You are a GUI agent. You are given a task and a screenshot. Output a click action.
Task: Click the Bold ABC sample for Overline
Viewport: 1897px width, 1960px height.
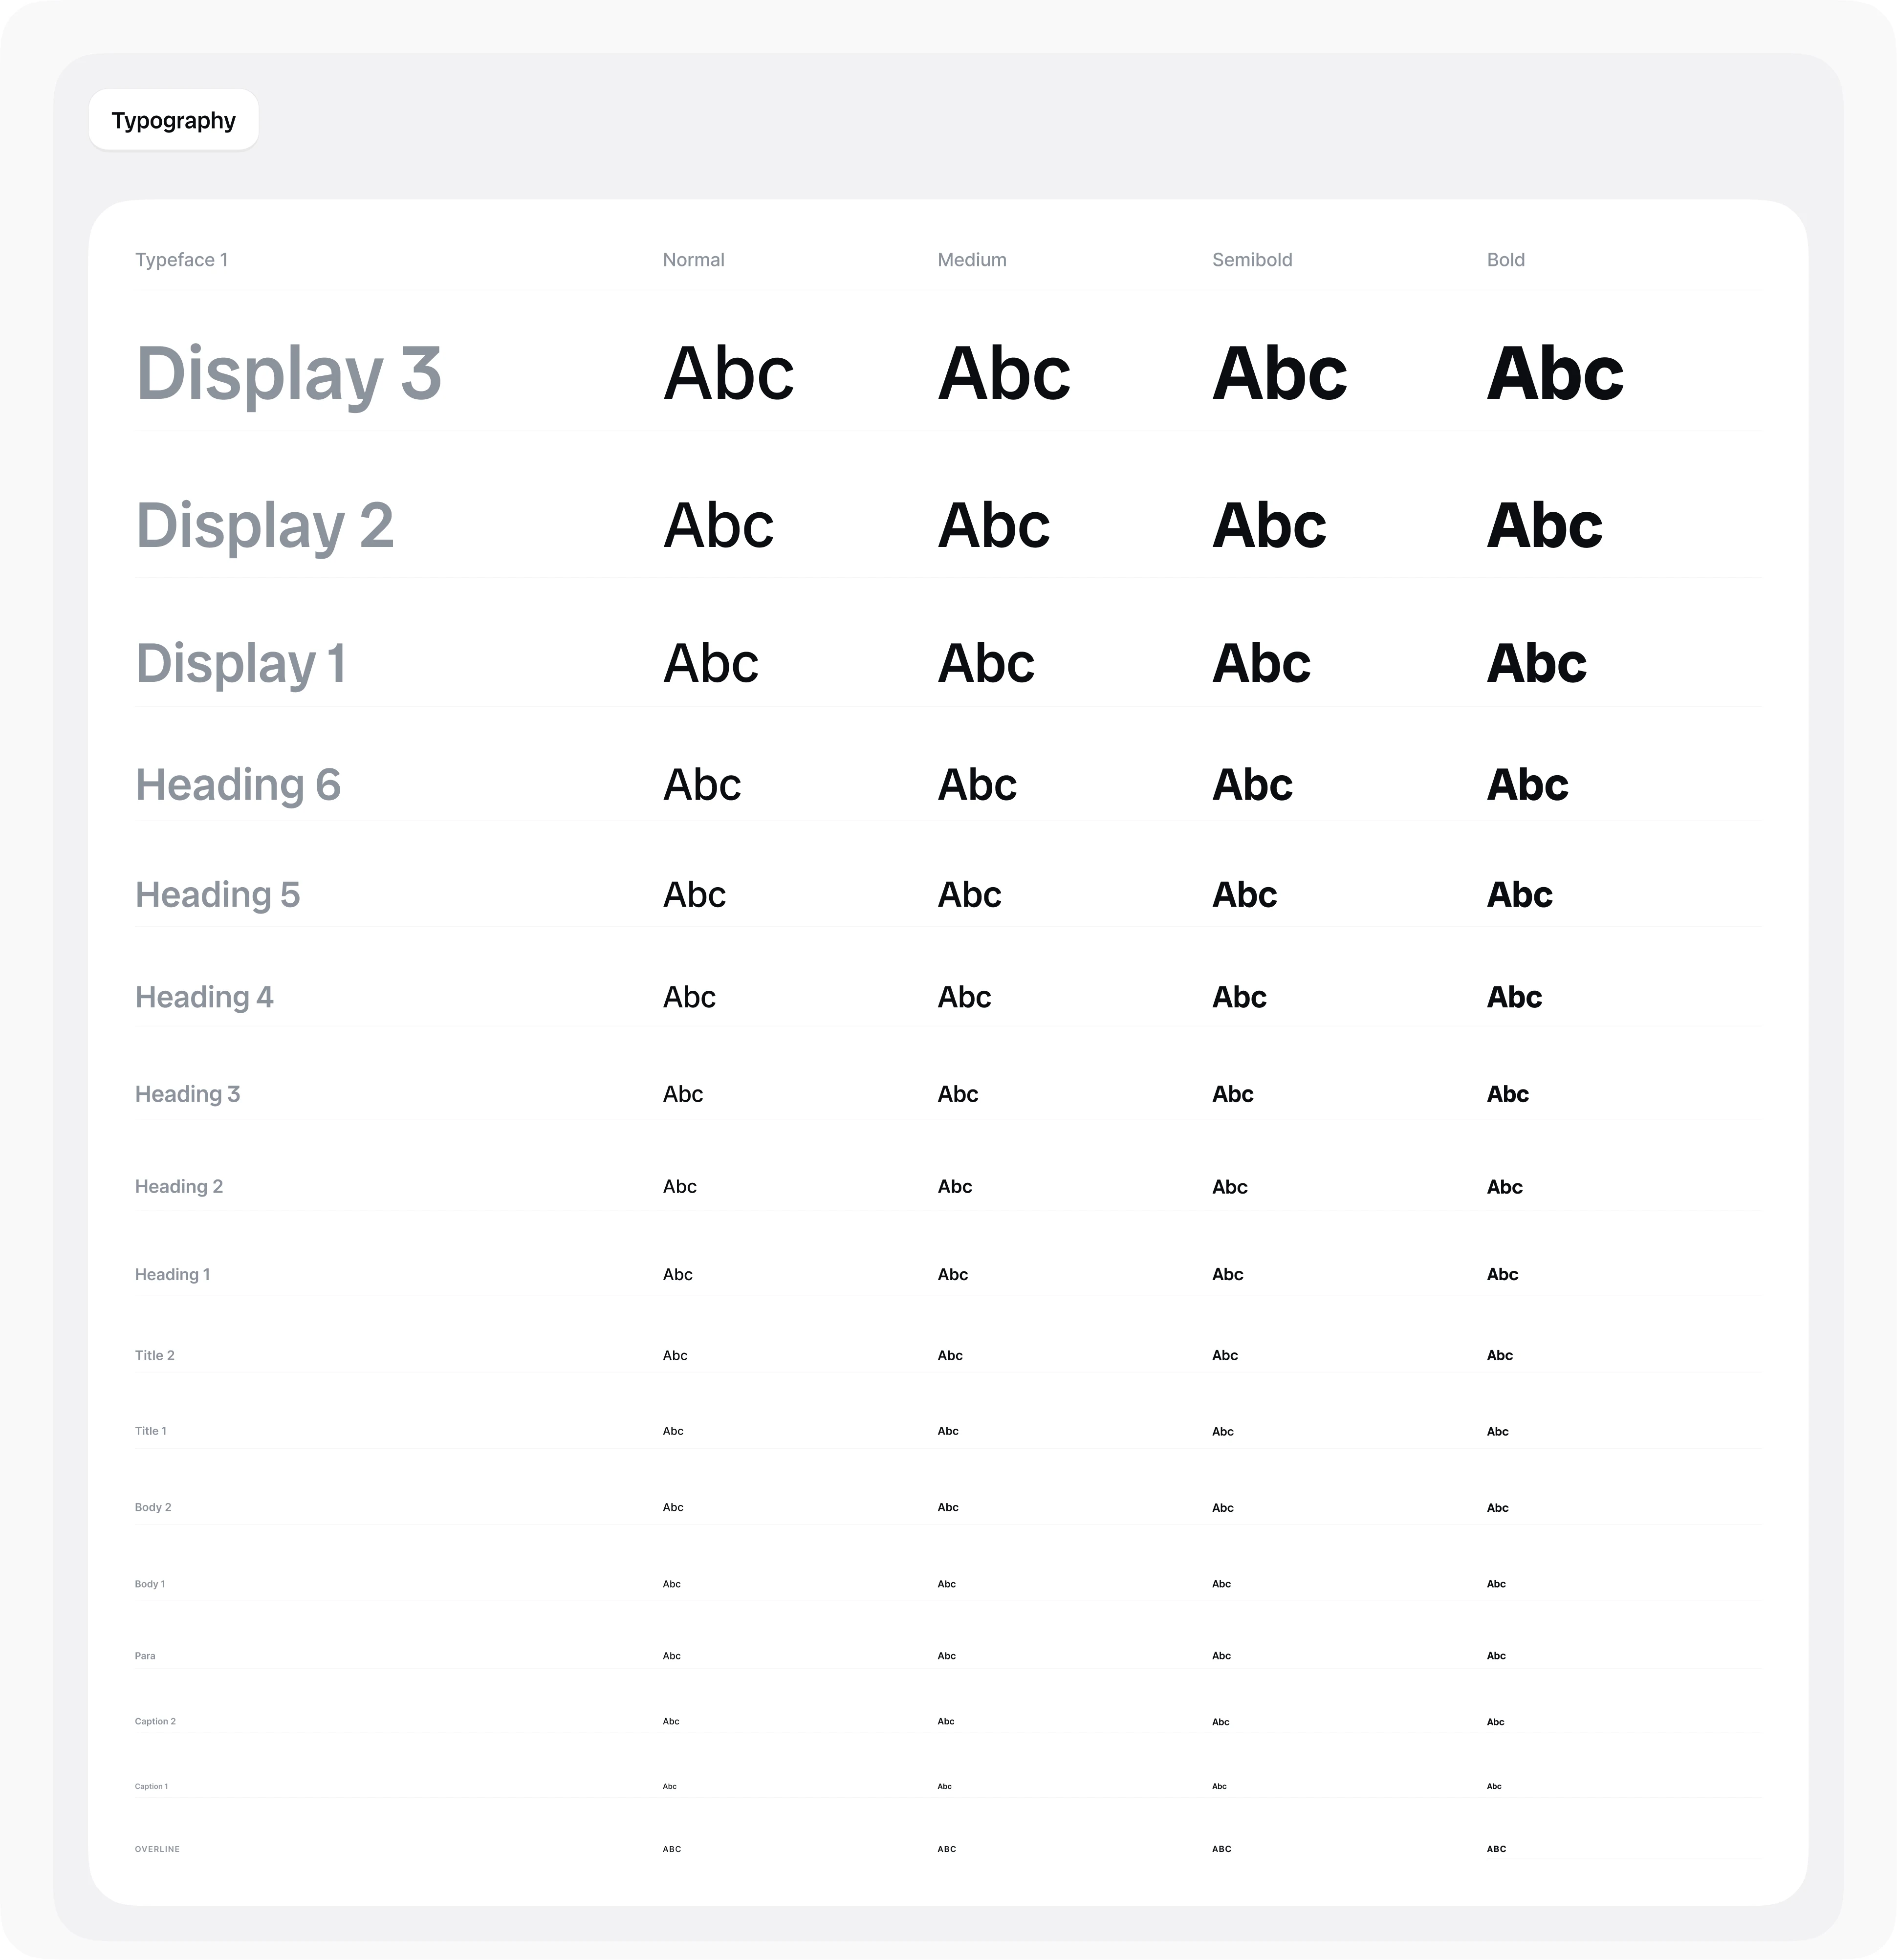click(x=1496, y=1849)
